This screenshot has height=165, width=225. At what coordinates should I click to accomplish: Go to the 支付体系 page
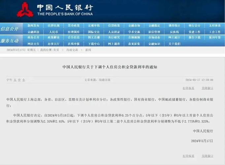click(x=215, y=25)
